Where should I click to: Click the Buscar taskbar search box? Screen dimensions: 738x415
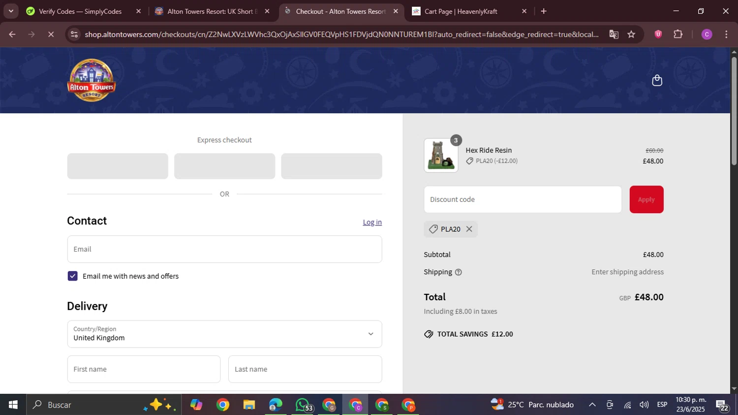[x=104, y=405]
